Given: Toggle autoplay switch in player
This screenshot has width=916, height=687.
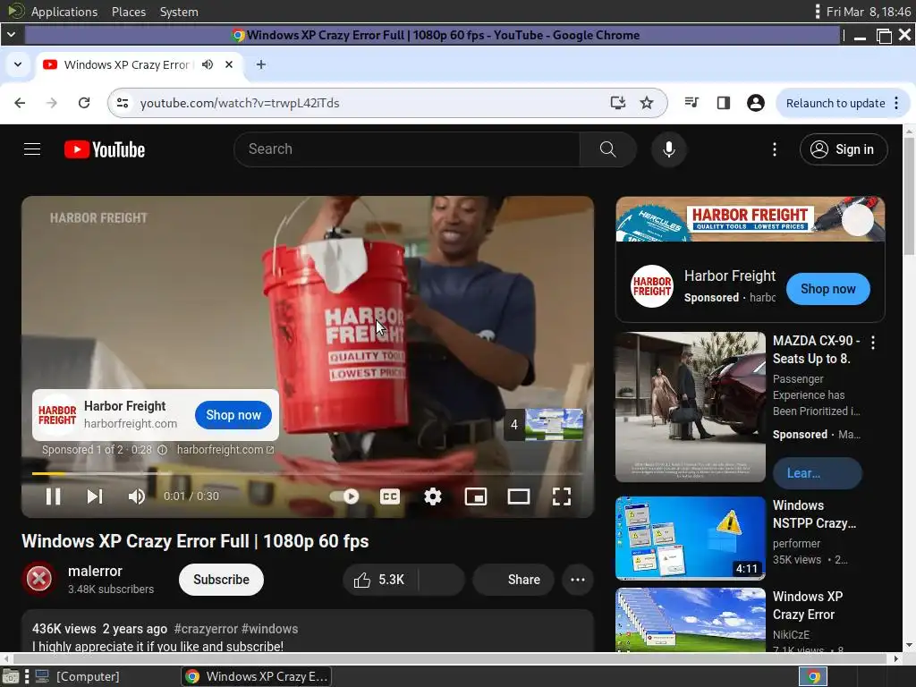Looking at the screenshot, I should 344,496.
